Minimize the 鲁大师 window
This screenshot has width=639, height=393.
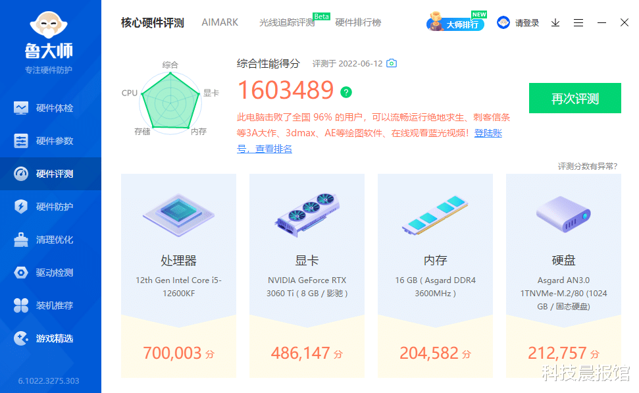click(601, 23)
